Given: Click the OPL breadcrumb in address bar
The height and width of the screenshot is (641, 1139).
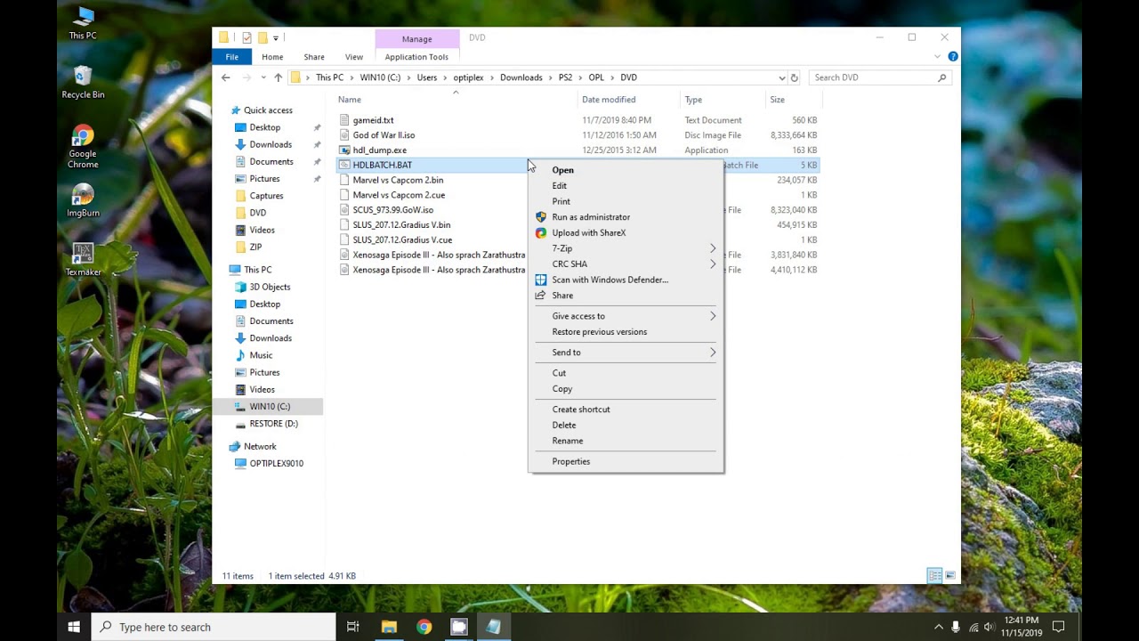Looking at the screenshot, I should coord(596,77).
